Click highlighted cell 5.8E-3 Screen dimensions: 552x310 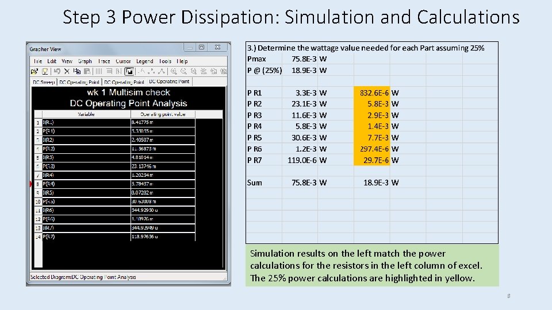pyautogui.click(x=372, y=104)
